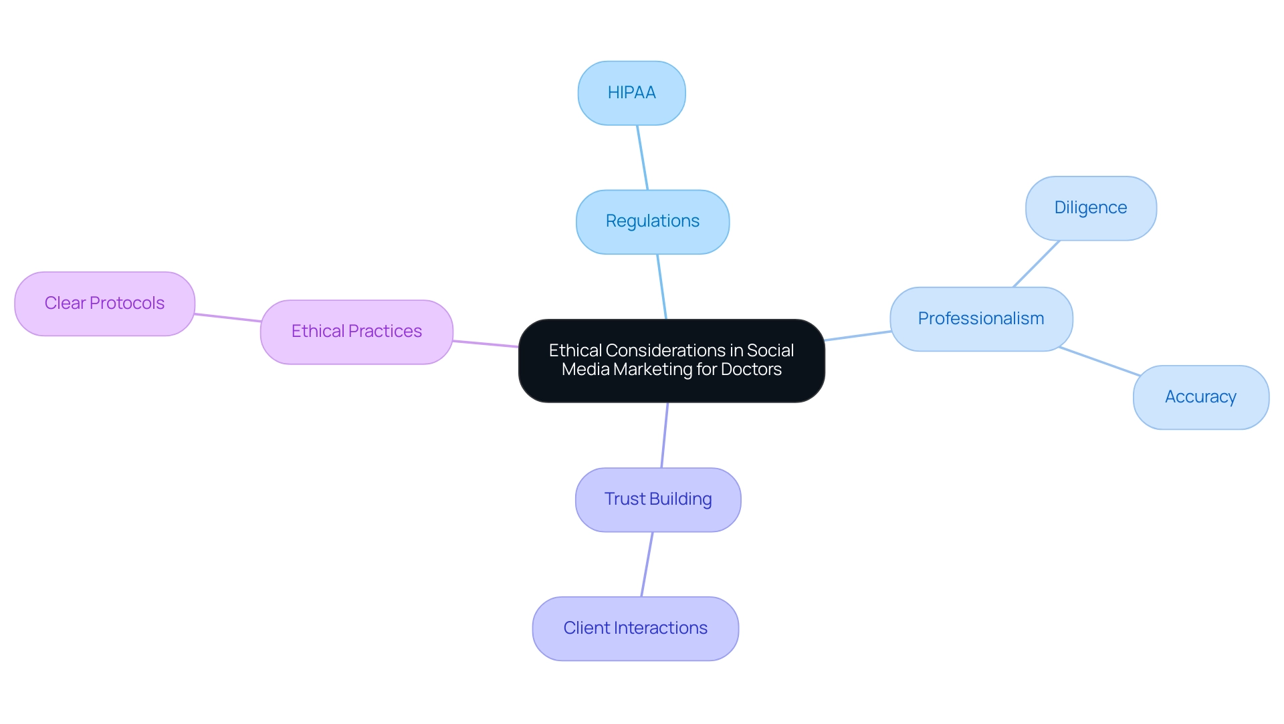
Task: Click the central Ethical Considerations node
Action: (x=671, y=361)
